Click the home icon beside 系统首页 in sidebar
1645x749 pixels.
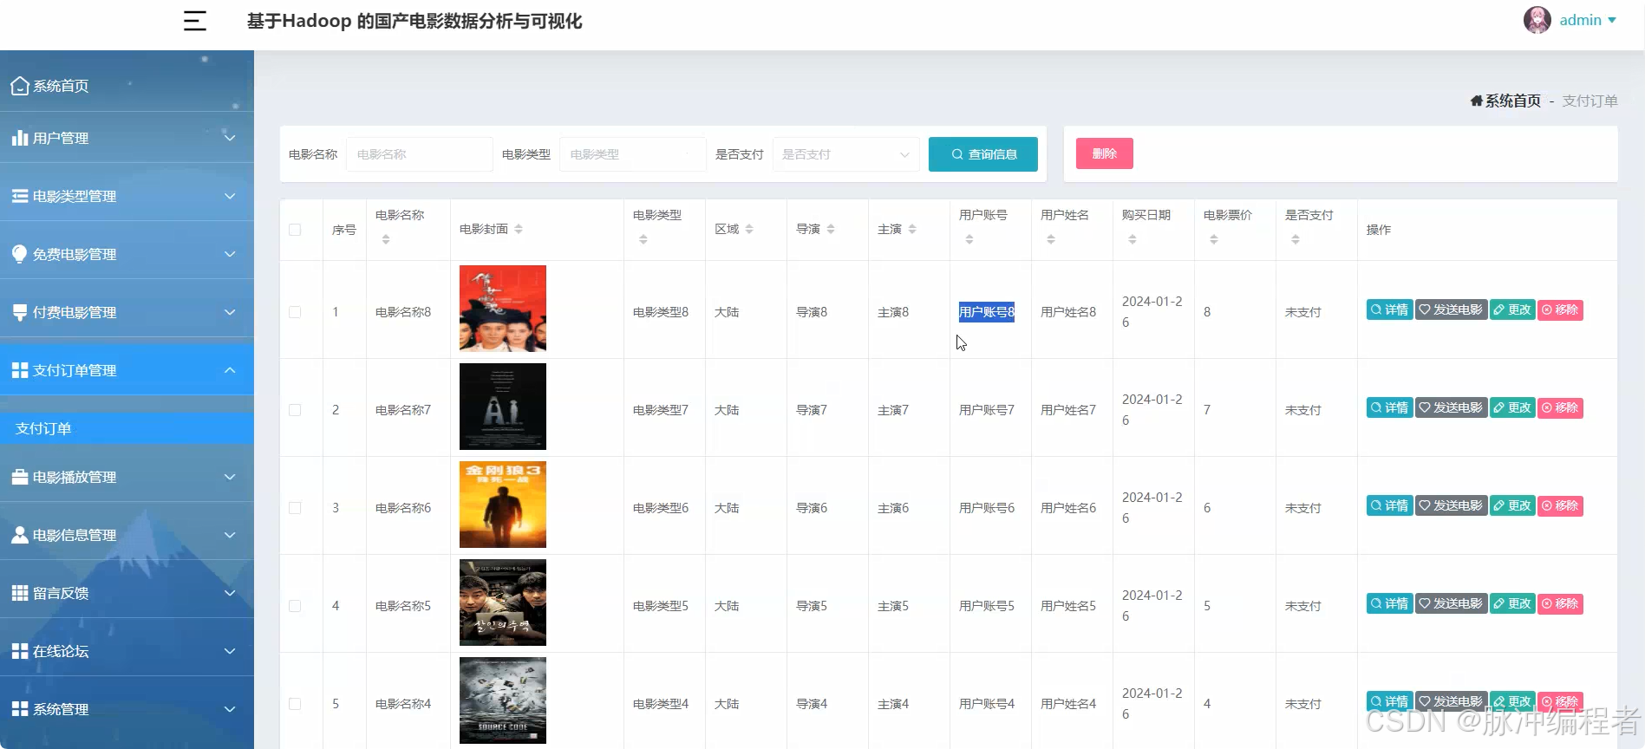click(x=20, y=86)
